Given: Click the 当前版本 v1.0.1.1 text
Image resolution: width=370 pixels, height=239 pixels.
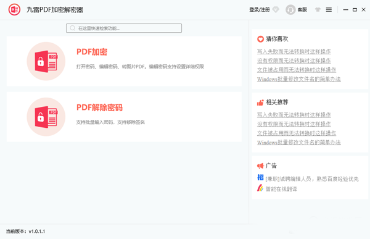Looking at the screenshot, I should tap(25, 232).
